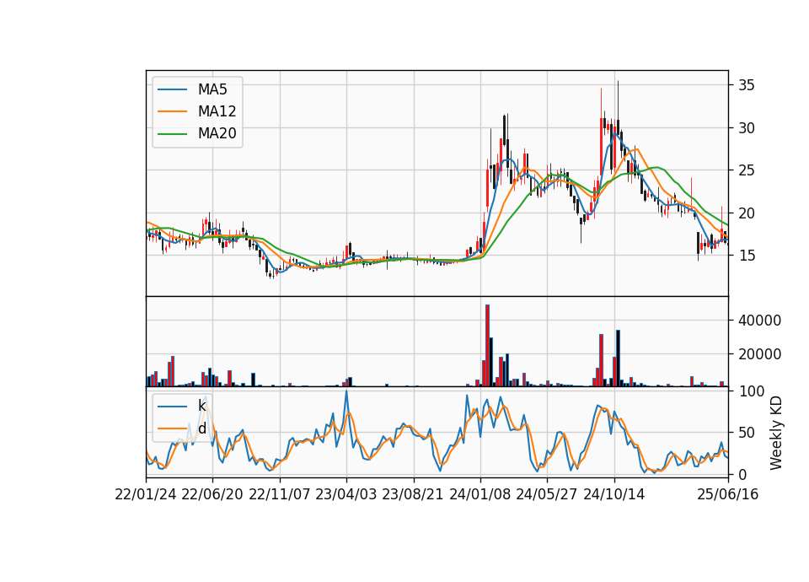Click the price axis value 30
This screenshot has height=582, width=809.
[x=746, y=128]
